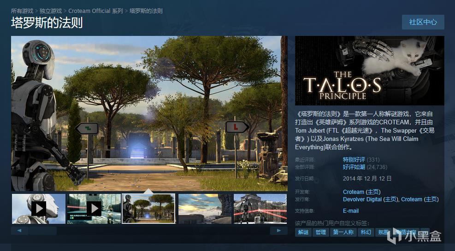Open developer Croteam link
This screenshot has height=251, width=455.
(354, 192)
